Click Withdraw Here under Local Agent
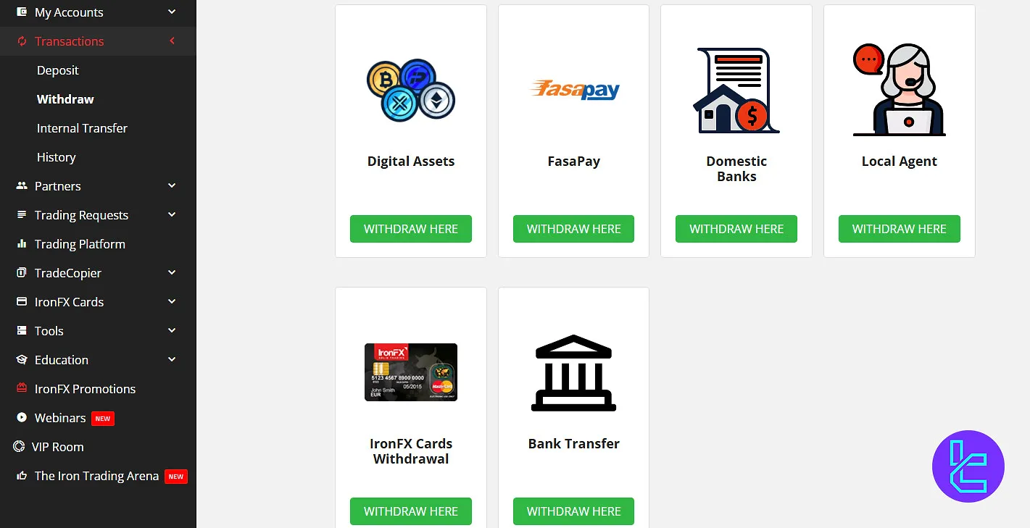Image resolution: width=1030 pixels, height=528 pixels. [900, 229]
